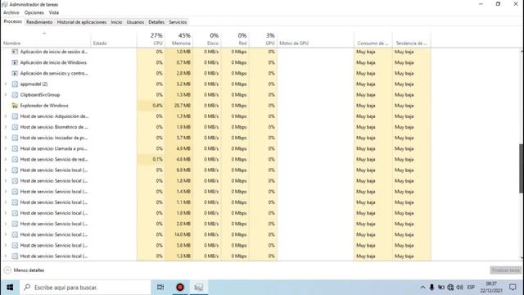Switch to the Rendimiento tab

39,22
